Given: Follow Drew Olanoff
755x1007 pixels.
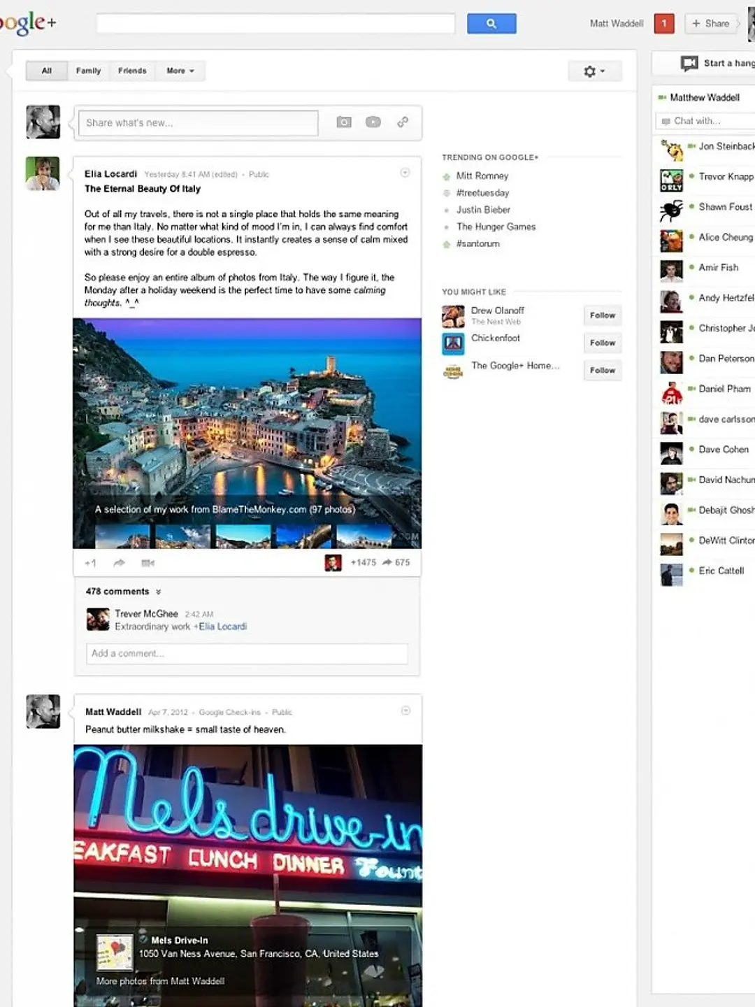Looking at the screenshot, I should pyautogui.click(x=602, y=315).
